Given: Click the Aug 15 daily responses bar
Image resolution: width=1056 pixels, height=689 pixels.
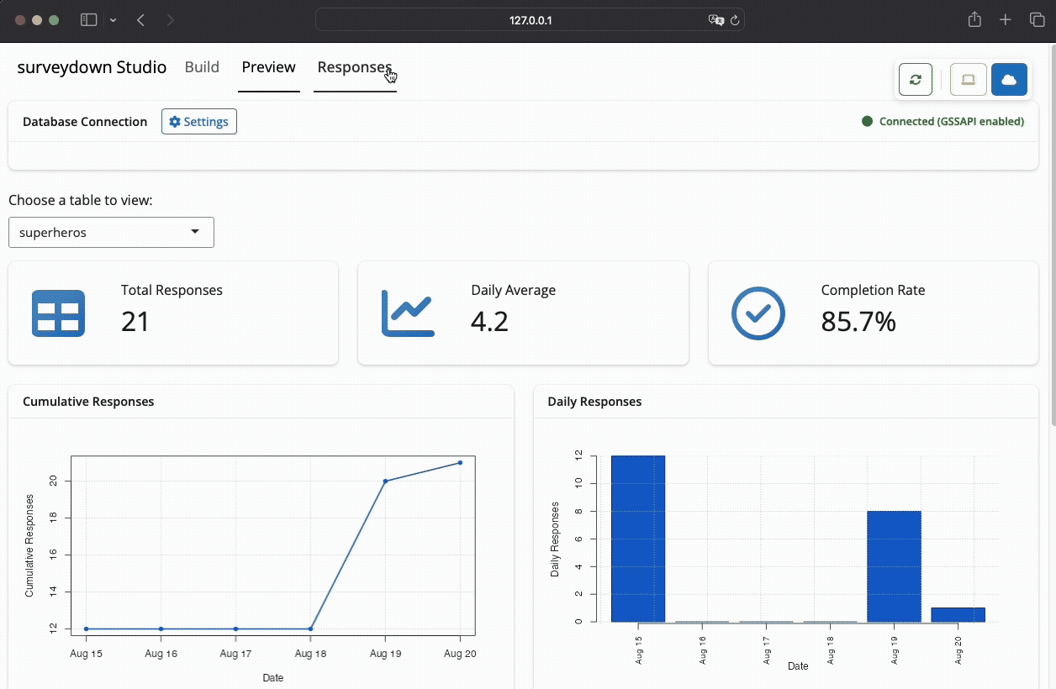Looking at the screenshot, I should (638, 538).
